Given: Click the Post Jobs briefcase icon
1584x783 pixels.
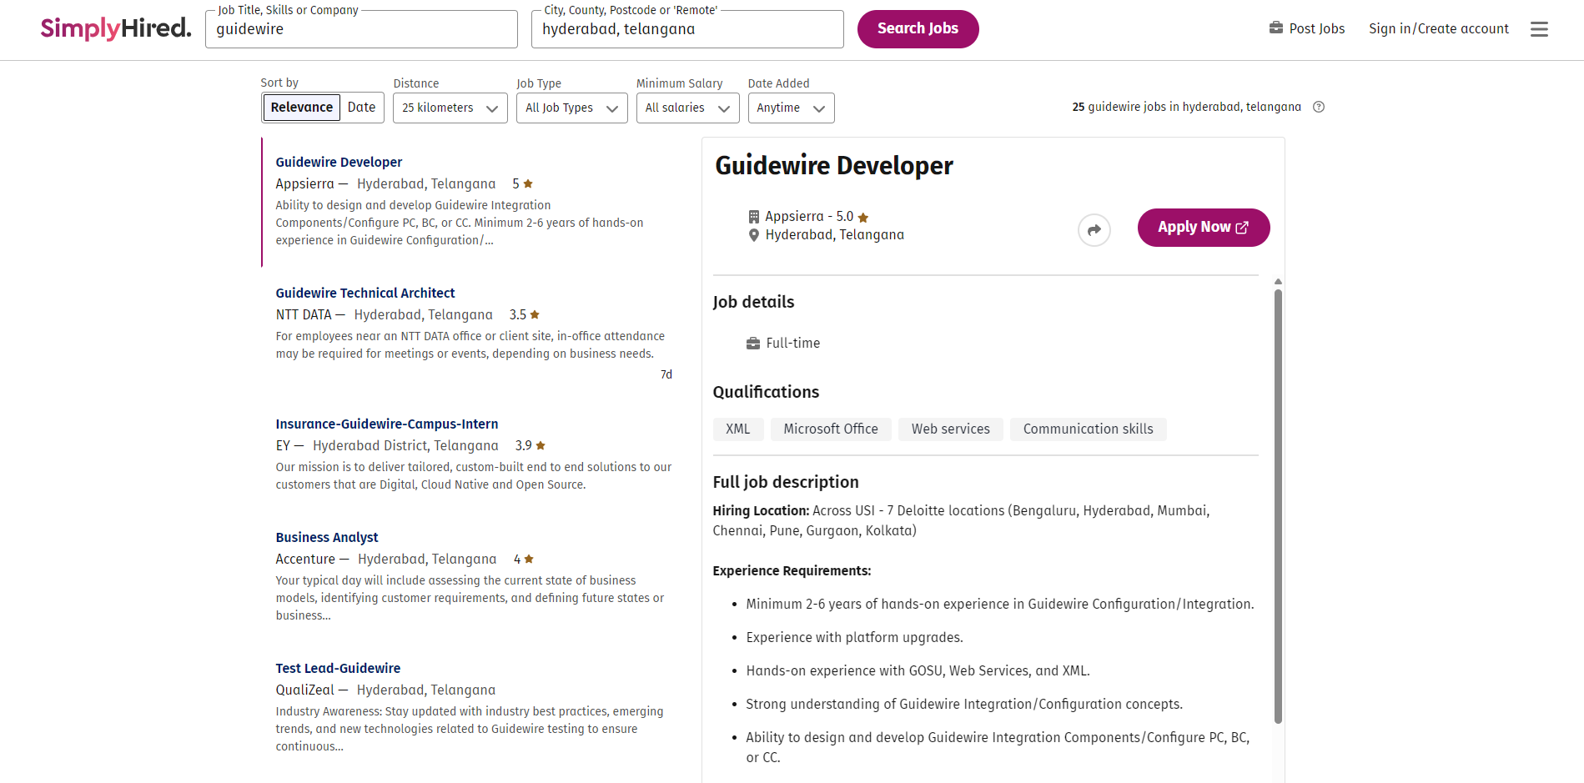Looking at the screenshot, I should coord(1275,28).
